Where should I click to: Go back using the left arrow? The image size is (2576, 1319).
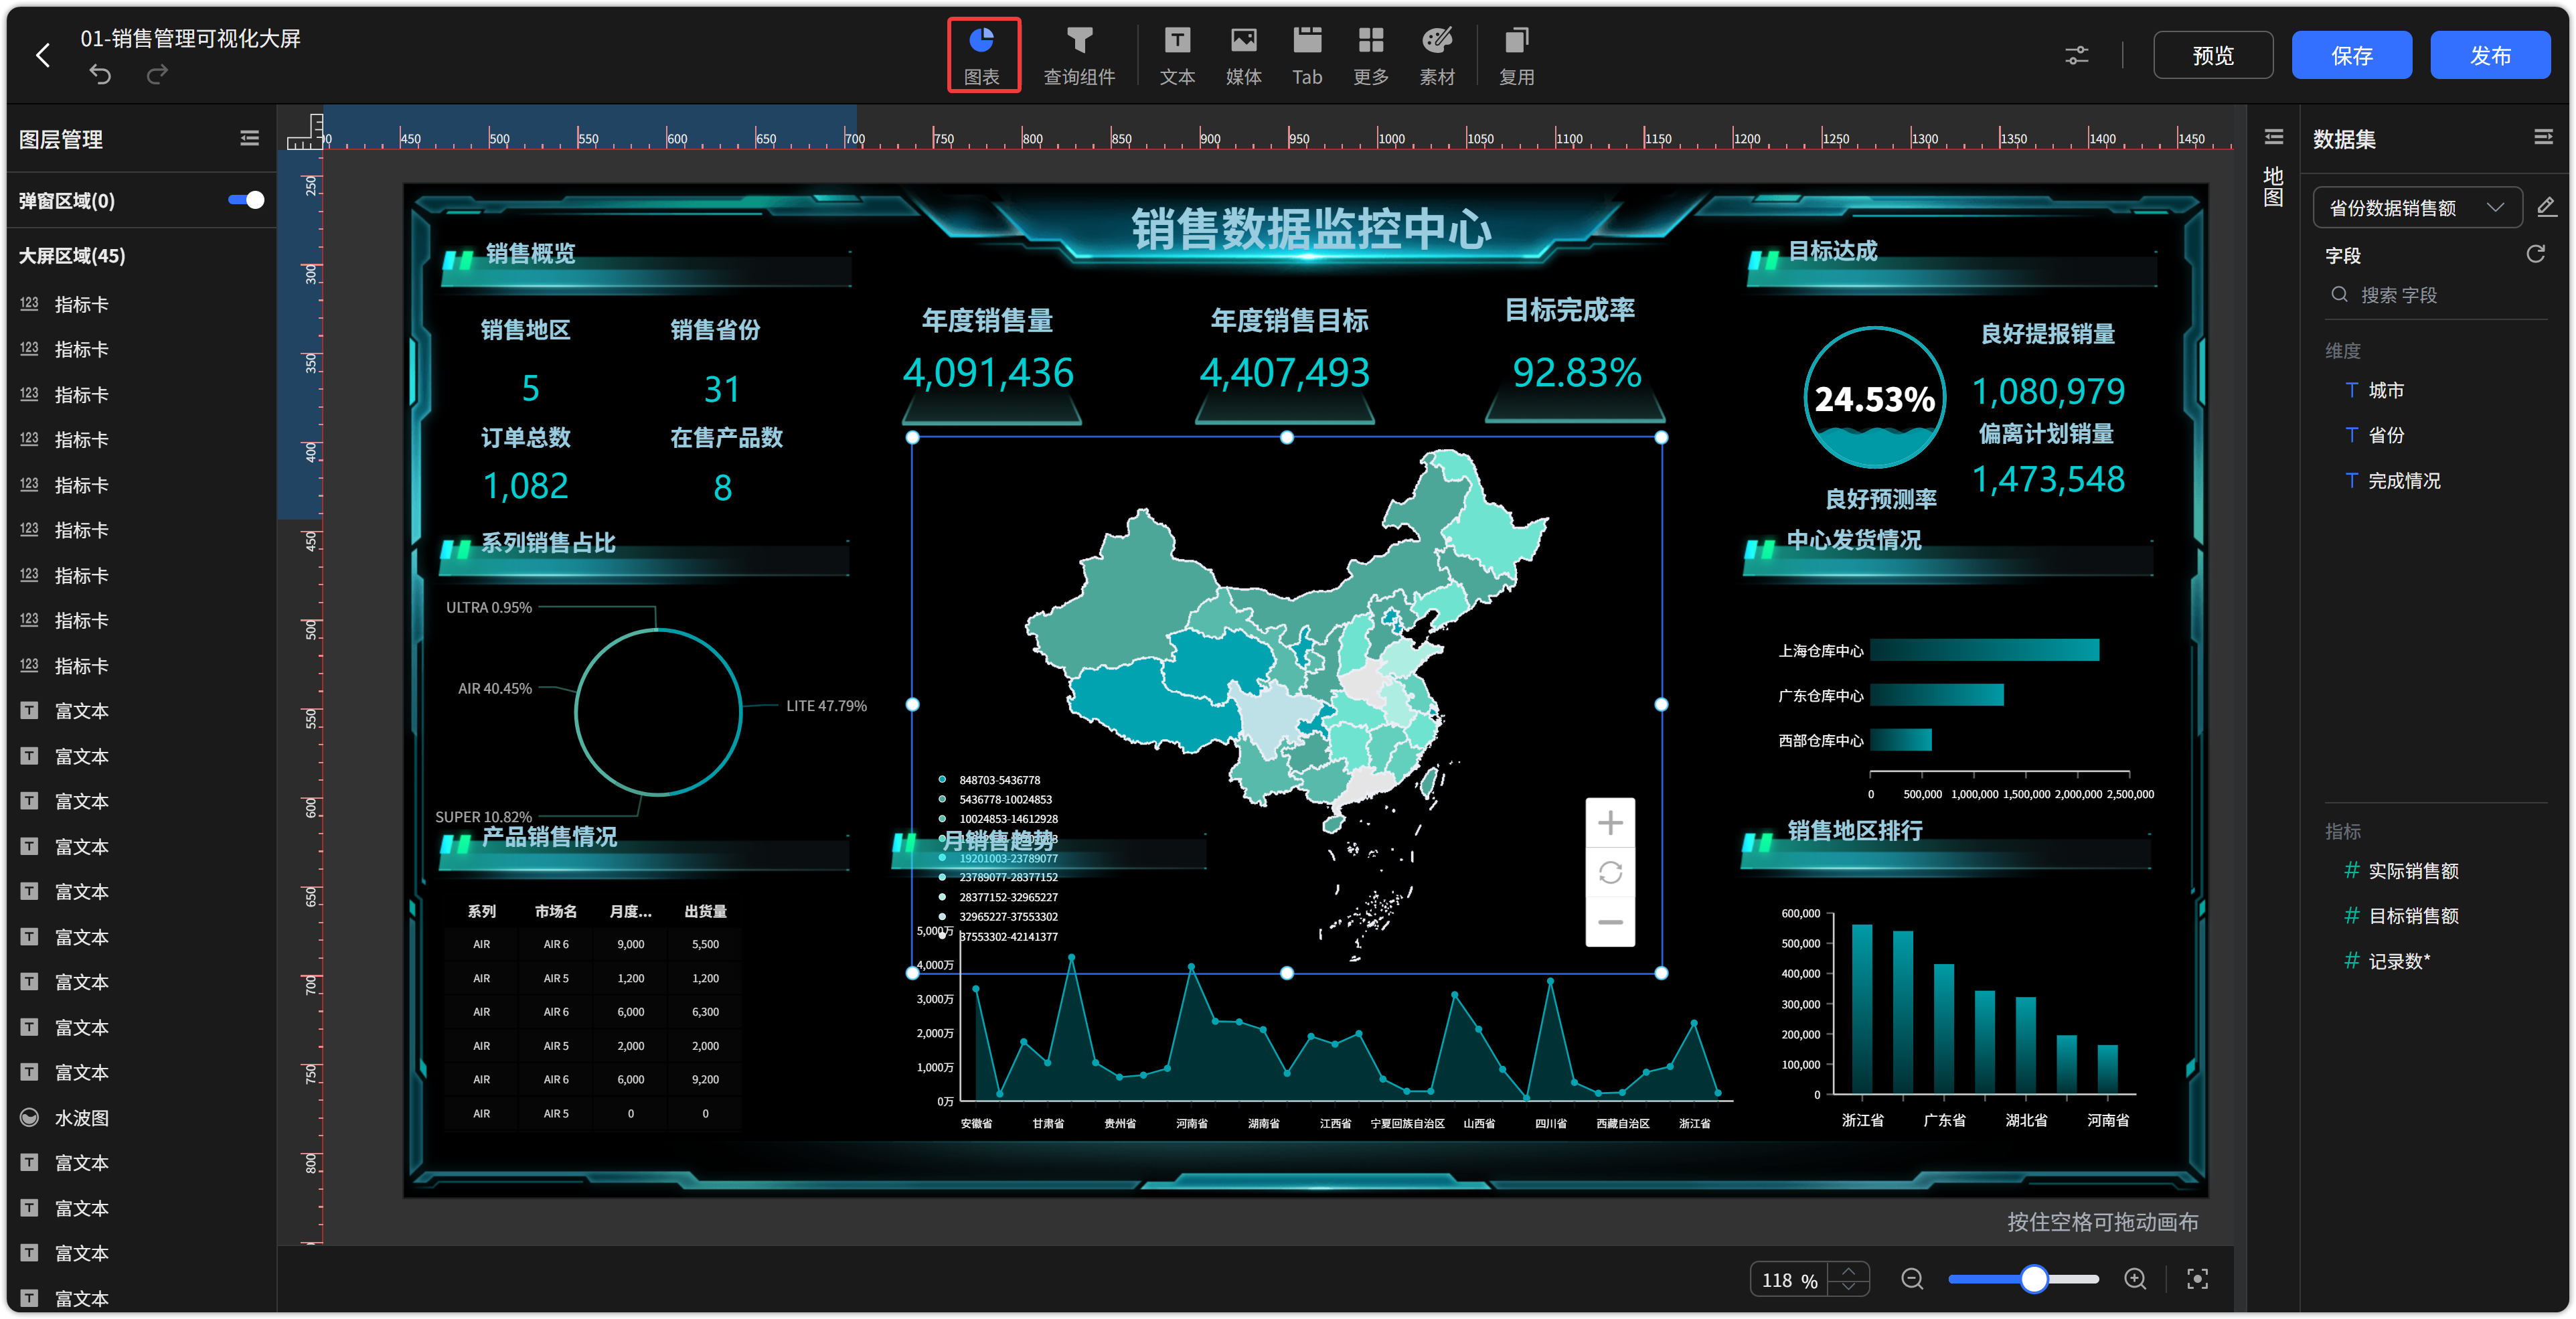point(43,55)
